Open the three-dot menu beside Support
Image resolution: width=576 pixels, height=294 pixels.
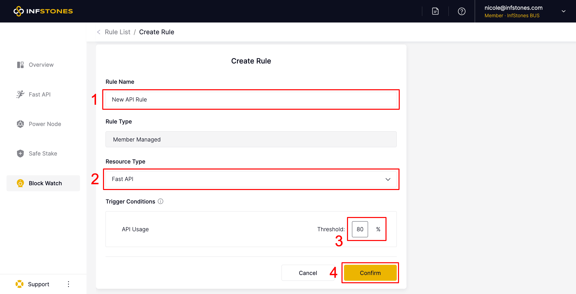68,284
